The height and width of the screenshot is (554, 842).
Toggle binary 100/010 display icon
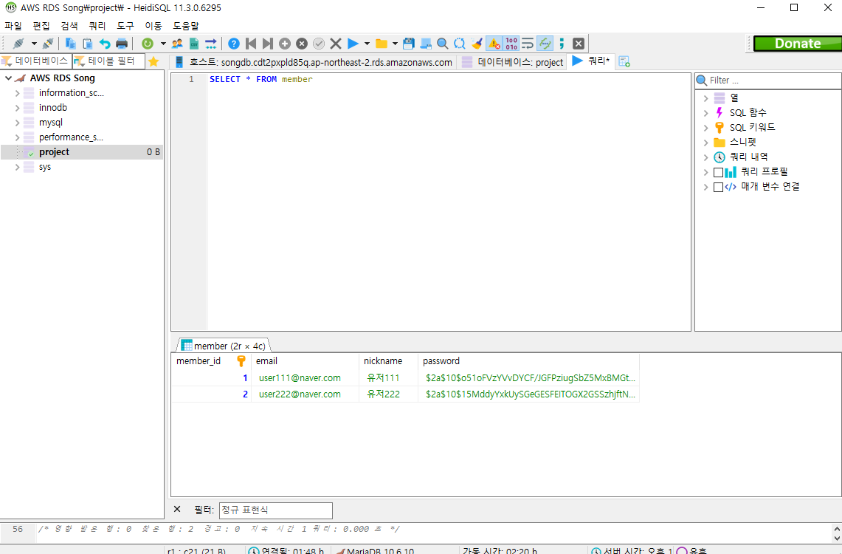point(511,44)
